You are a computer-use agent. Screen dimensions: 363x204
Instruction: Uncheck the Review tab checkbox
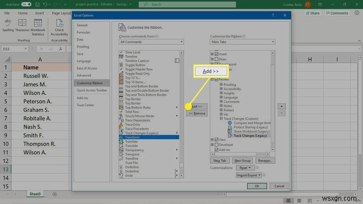(217, 79)
